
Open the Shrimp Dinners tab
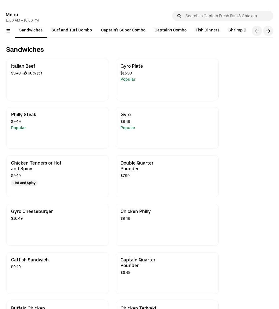[238, 30]
